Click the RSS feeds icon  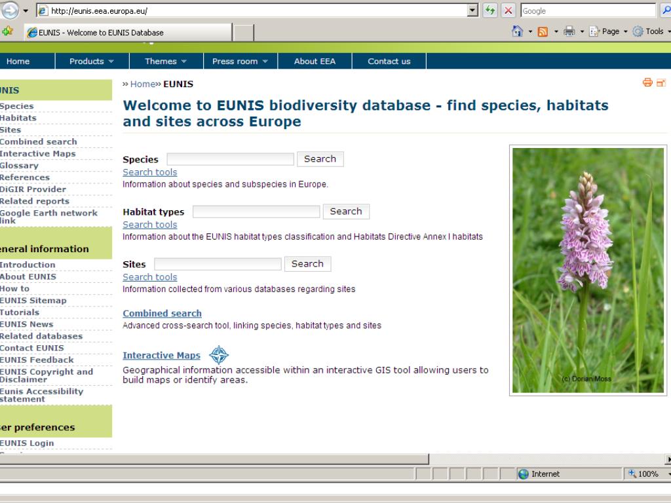pyautogui.click(x=543, y=31)
